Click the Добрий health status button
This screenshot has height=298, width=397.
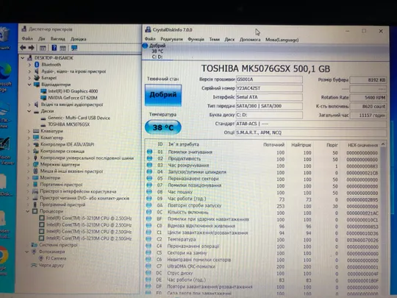163,95
